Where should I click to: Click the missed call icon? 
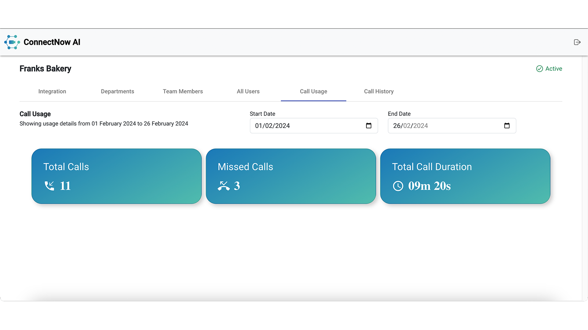[x=223, y=186]
